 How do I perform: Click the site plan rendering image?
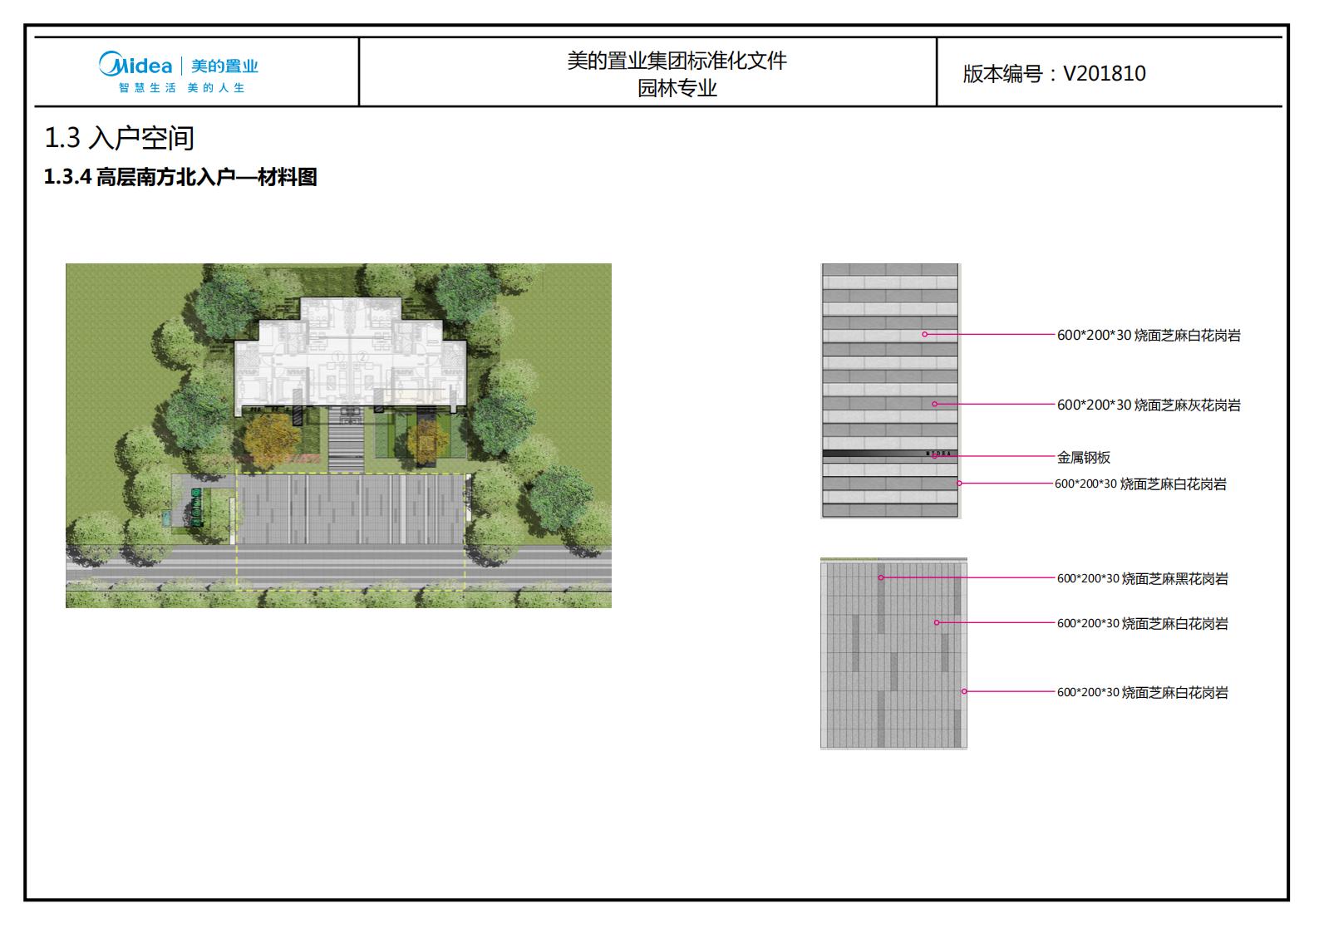[x=338, y=435]
